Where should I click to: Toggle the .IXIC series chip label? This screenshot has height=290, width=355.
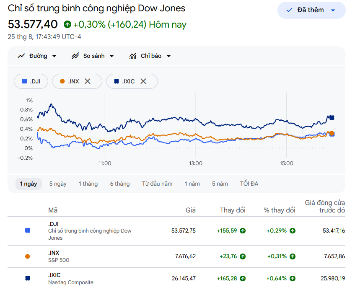128,81
